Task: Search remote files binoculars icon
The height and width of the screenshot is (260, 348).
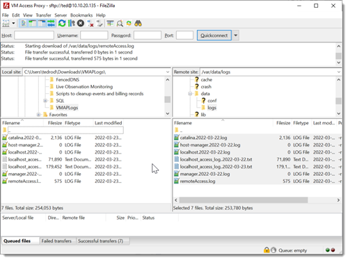Action: tap(138, 24)
